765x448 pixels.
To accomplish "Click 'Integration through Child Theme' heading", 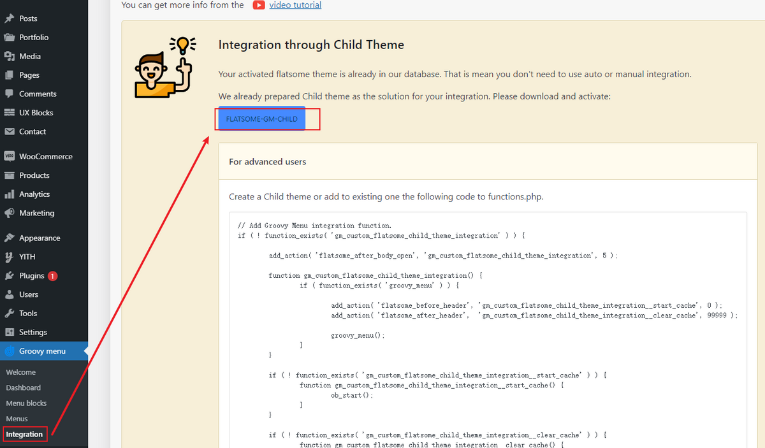I will click(x=311, y=45).
